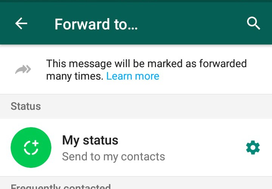Open search with the magnifier icon
Viewport: 272px width, 189px height.
pyautogui.click(x=253, y=23)
